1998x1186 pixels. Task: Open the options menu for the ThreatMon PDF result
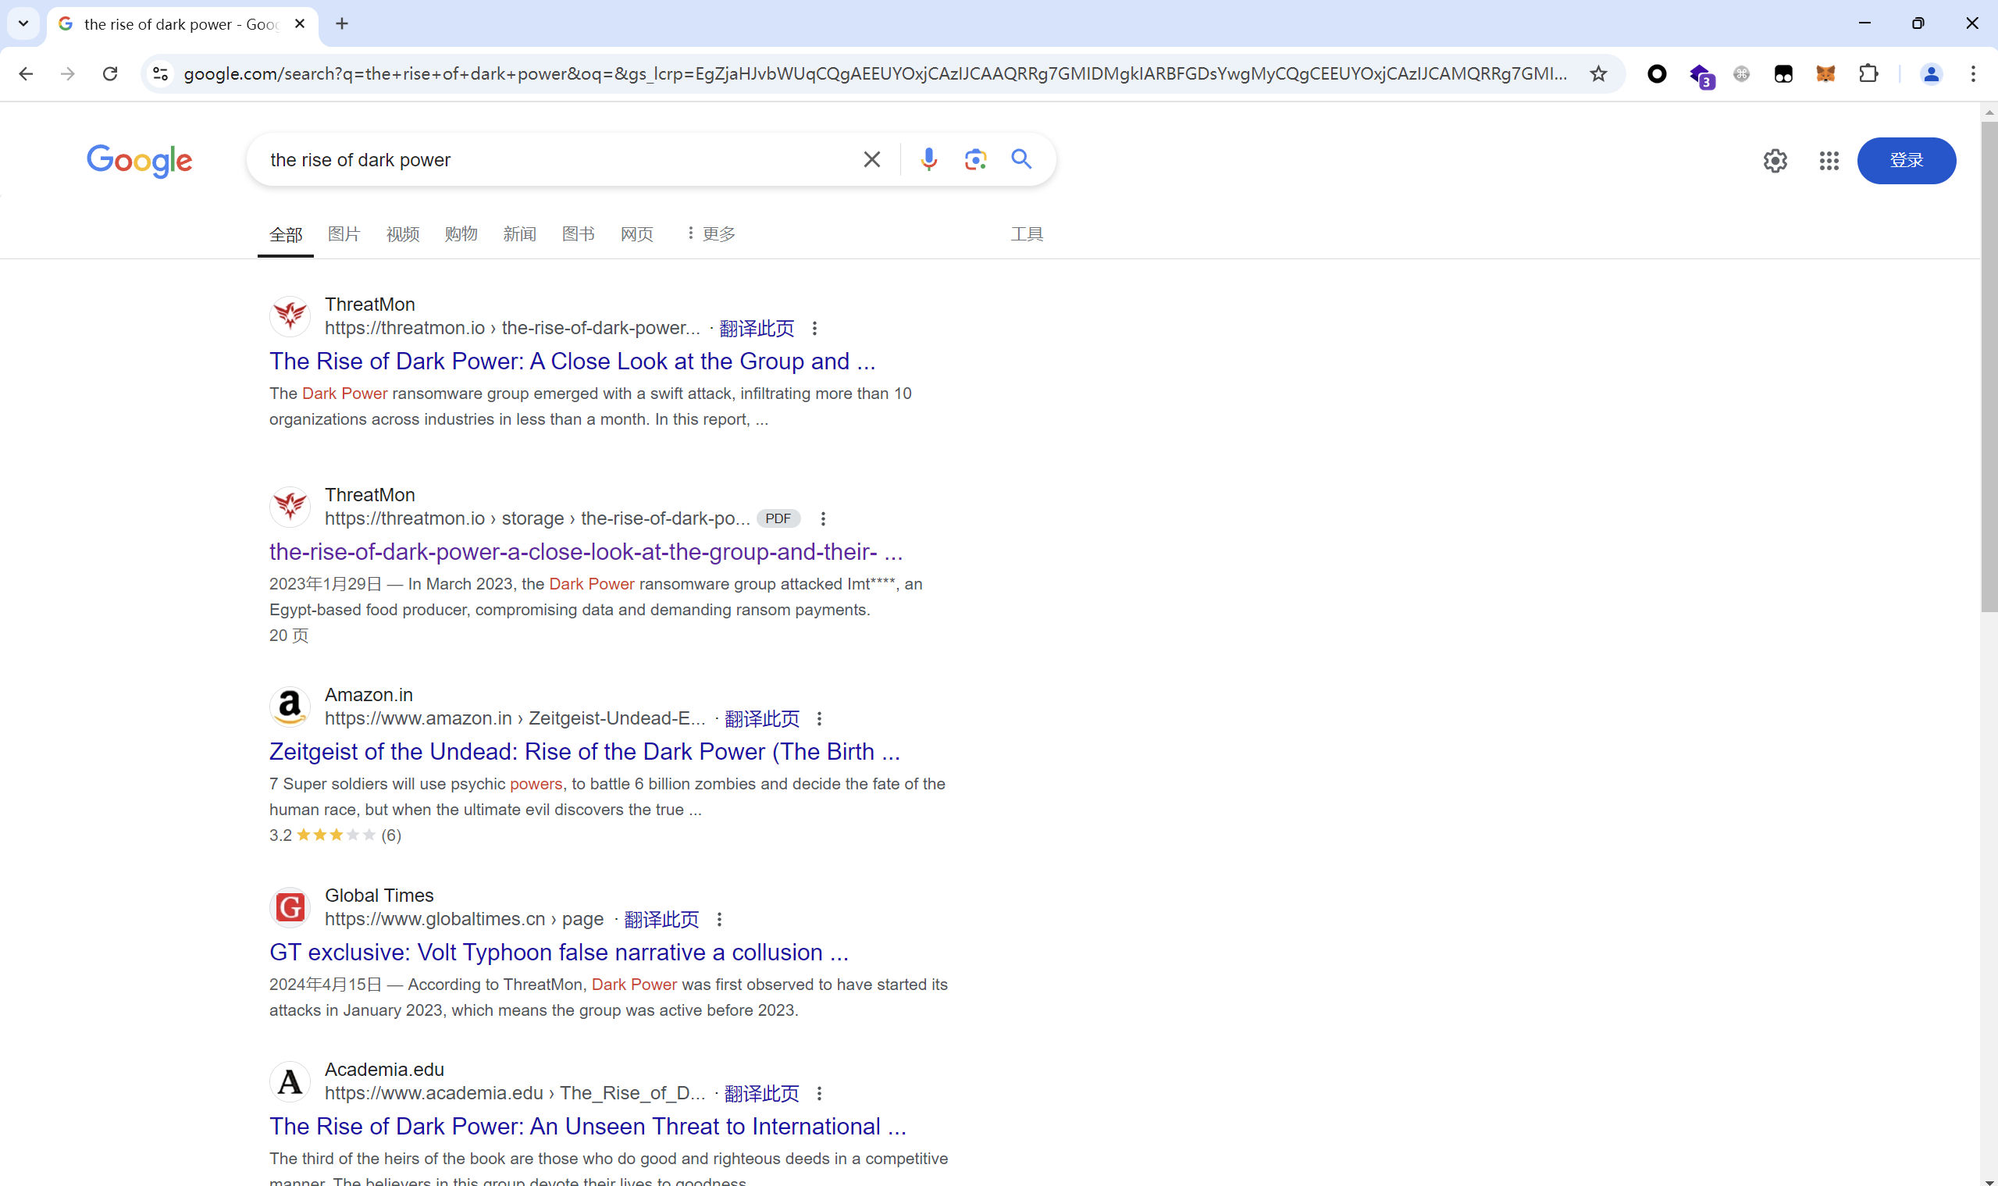pos(822,518)
